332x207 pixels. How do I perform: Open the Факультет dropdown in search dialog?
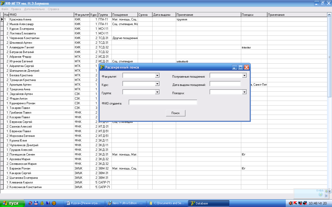click(x=157, y=76)
